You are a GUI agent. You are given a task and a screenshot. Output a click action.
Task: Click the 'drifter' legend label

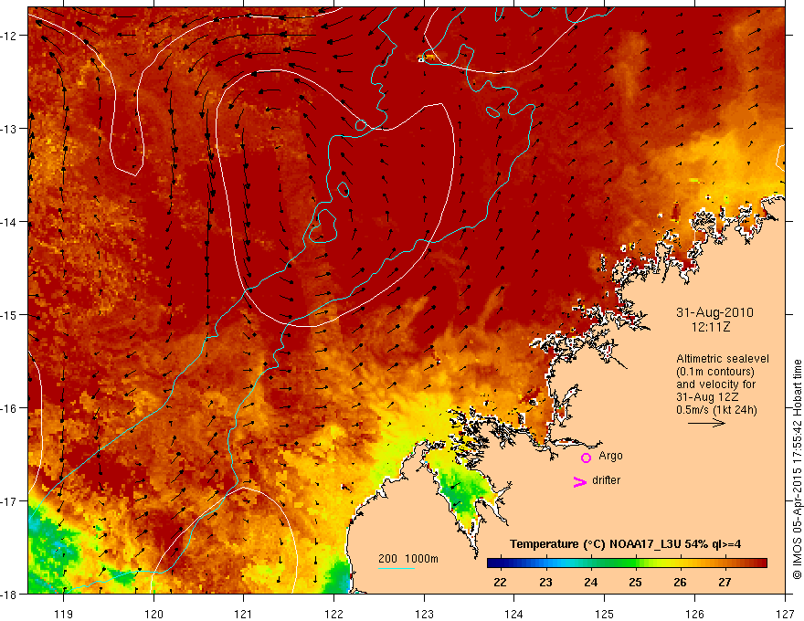(606, 480)
